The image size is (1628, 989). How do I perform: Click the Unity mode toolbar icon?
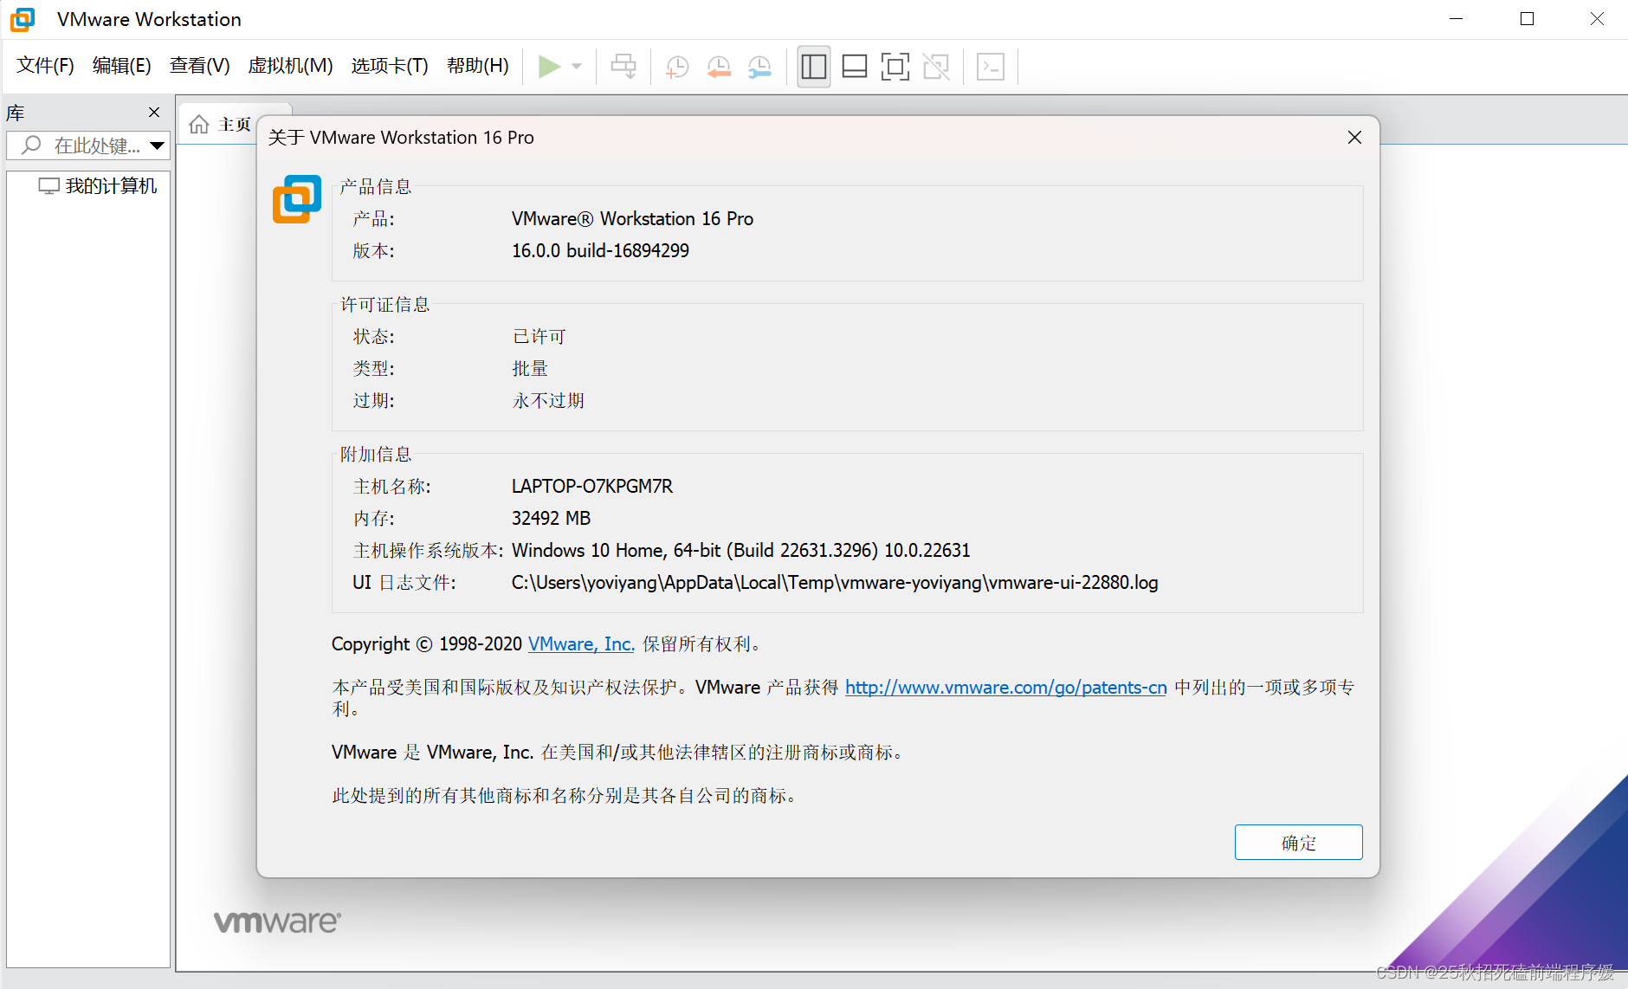(936, 67)
